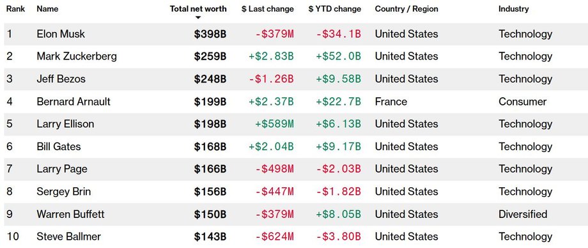Sort table by $ Last change header

point(267,9)
